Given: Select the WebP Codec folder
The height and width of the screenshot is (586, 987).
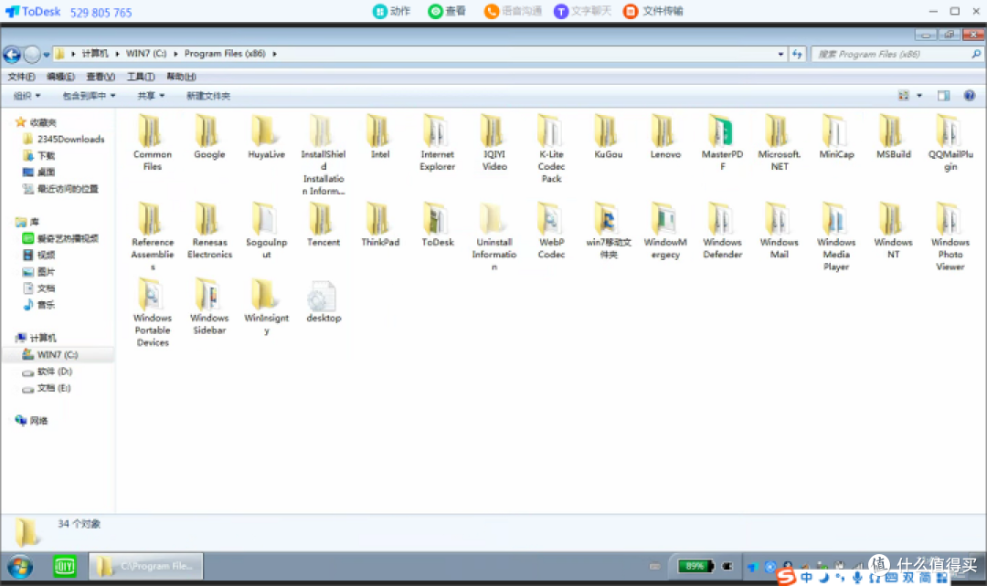Looking at the screenshot, I should pyautogui.click(x=551, y=231).
